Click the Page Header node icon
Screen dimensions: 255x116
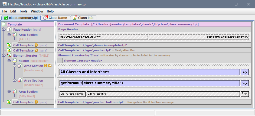click(x=9, y=30)
